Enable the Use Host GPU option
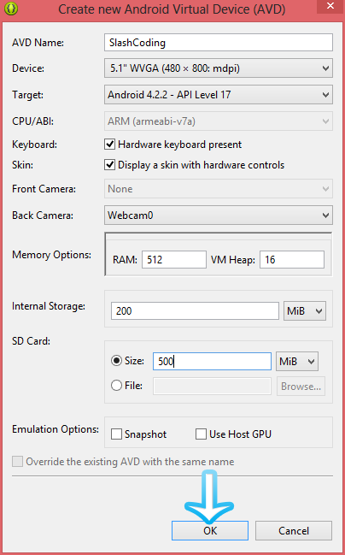Screen dimensions: 345x555 point(201,434)
